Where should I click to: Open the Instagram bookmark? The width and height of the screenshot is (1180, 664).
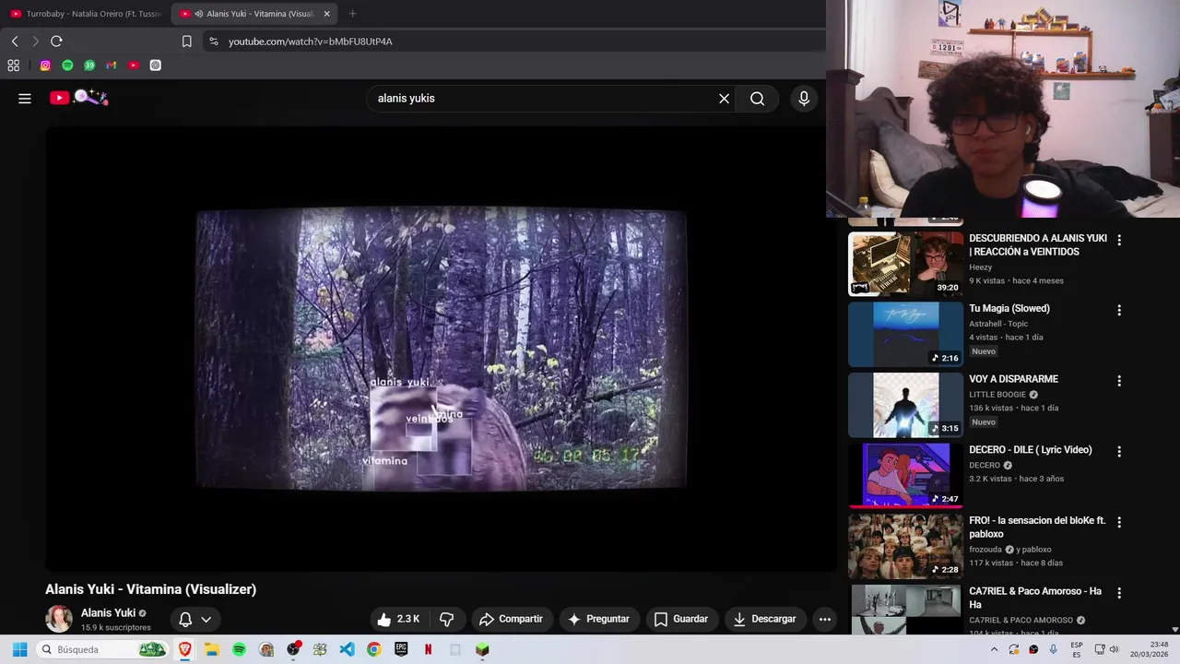[x=45, y=65]
